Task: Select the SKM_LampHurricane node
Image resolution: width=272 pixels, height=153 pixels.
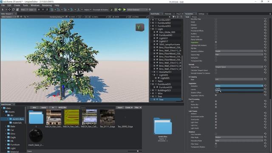Action: pyautogui.click(x=170, y=44)
